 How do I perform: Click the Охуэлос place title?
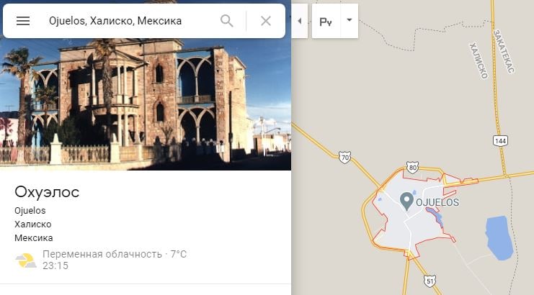pos(47,192)
